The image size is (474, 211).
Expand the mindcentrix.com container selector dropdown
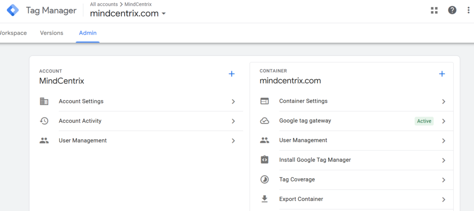tap(164, 13)
